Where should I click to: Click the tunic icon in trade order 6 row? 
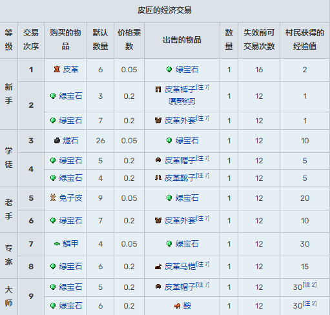click(x=158, y=221)
